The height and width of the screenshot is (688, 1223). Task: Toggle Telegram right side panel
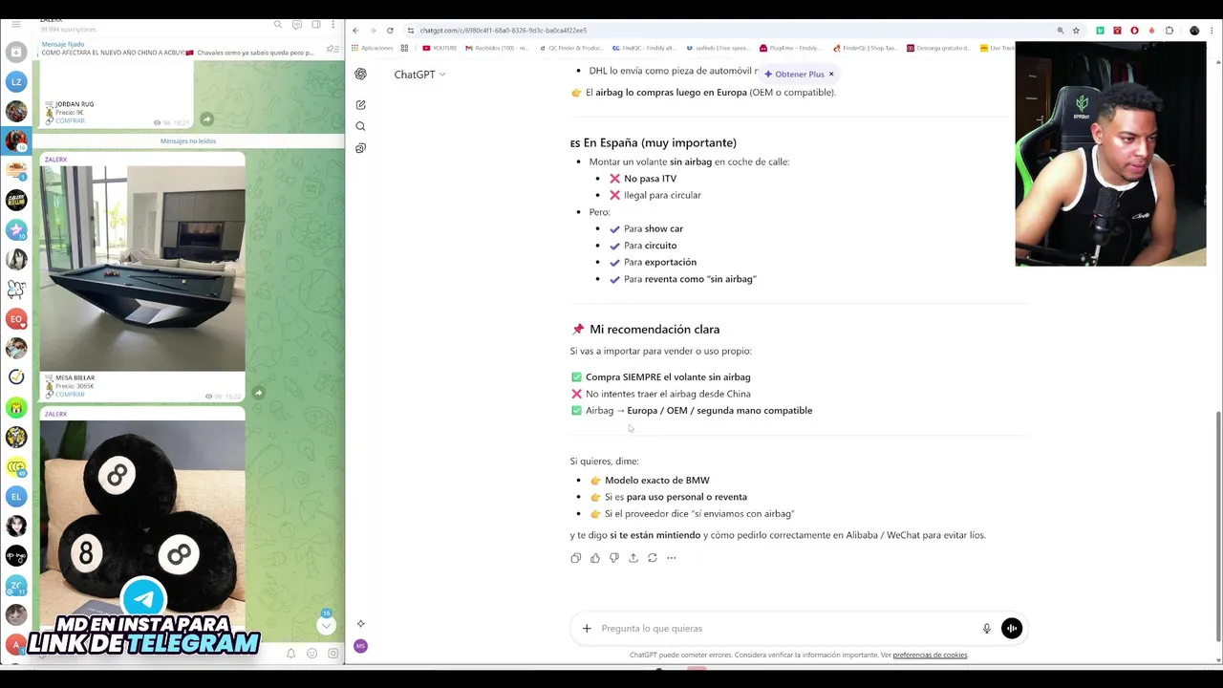(x=315, y=24)
